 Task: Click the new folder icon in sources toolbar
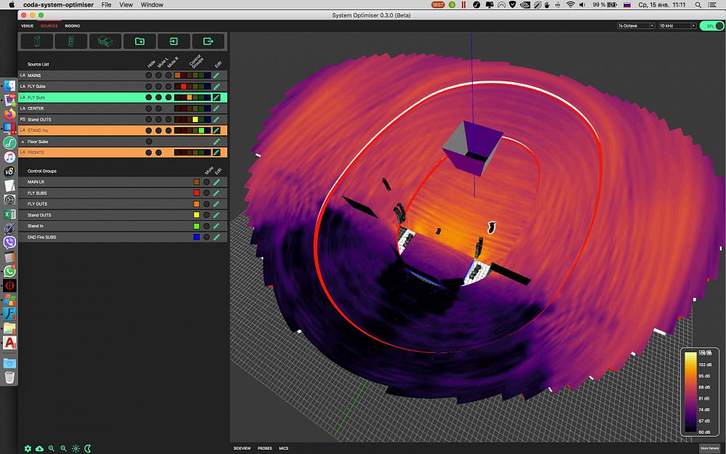pos(139,41)
